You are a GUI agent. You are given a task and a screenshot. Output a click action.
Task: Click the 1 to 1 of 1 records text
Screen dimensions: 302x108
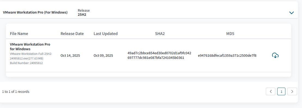(x=16, y=92)
